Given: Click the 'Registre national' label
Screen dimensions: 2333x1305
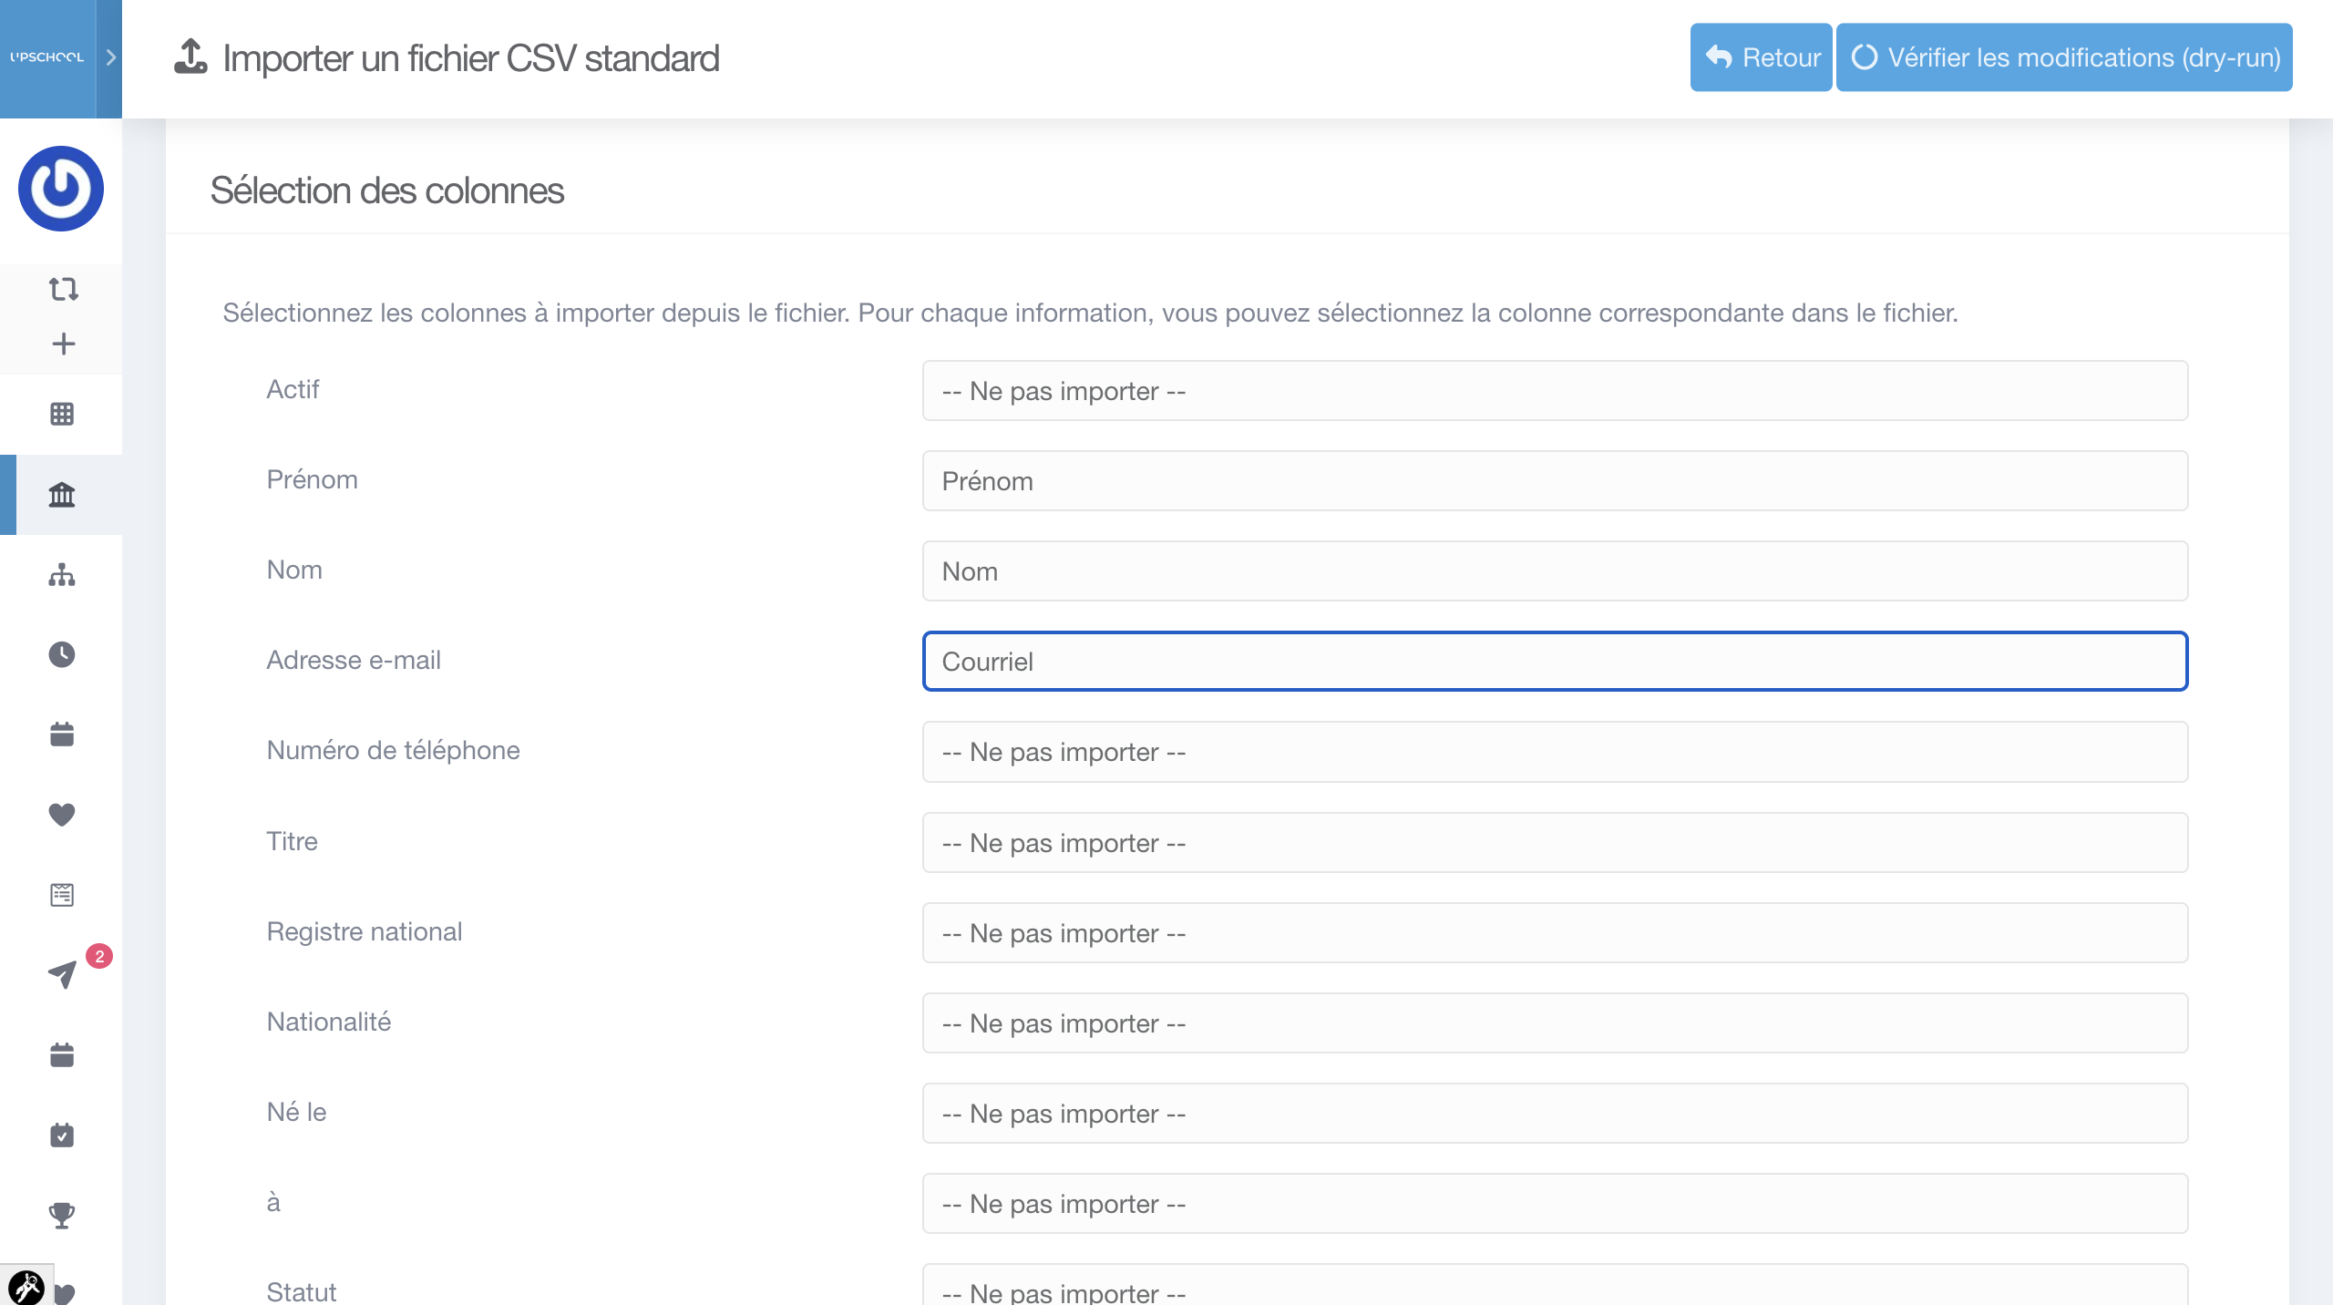Looking at the screenshot, I should pyautogui.click(x=365, y=931).
